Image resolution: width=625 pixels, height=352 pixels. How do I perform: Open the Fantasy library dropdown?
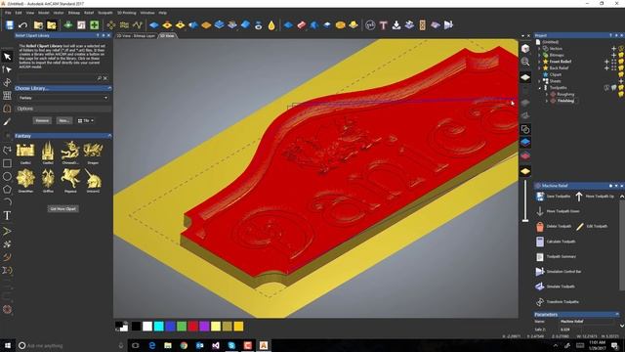(63, 98)
